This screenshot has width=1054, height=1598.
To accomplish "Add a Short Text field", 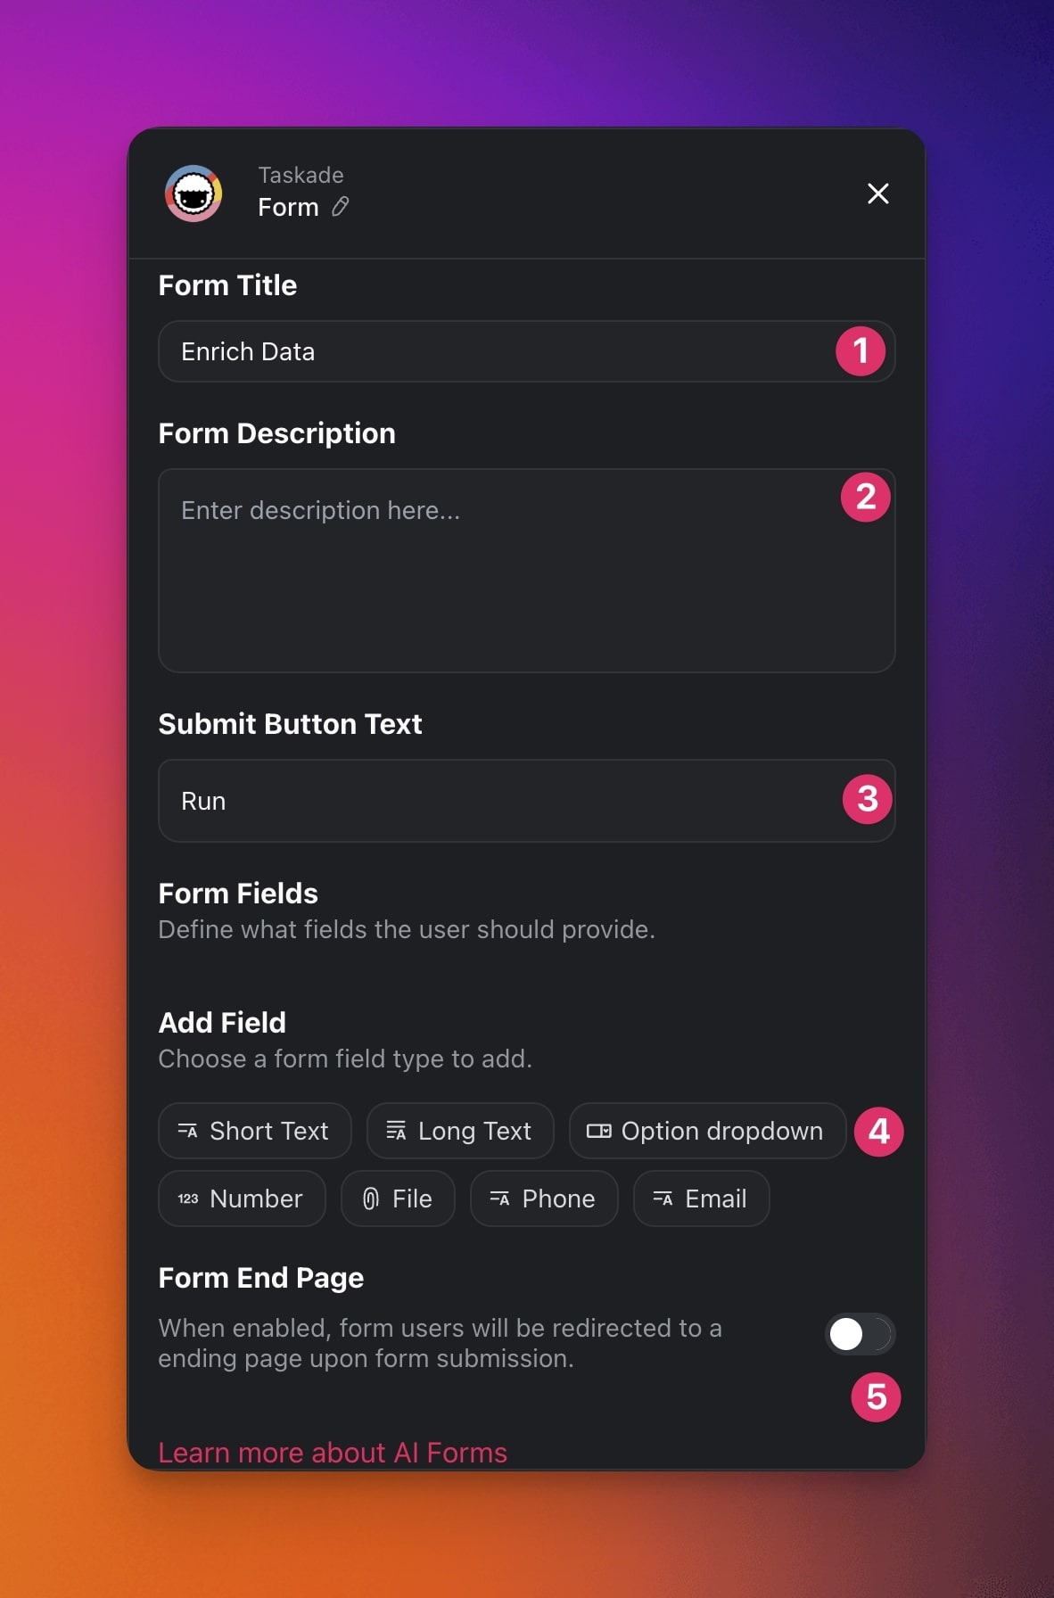I will click(255, 1131).
